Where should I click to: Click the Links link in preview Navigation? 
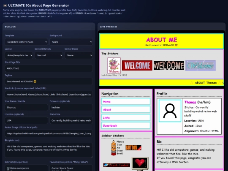point(126,117)
